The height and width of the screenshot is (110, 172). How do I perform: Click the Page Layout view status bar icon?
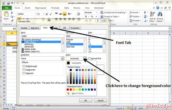click(x=131, y=108)
